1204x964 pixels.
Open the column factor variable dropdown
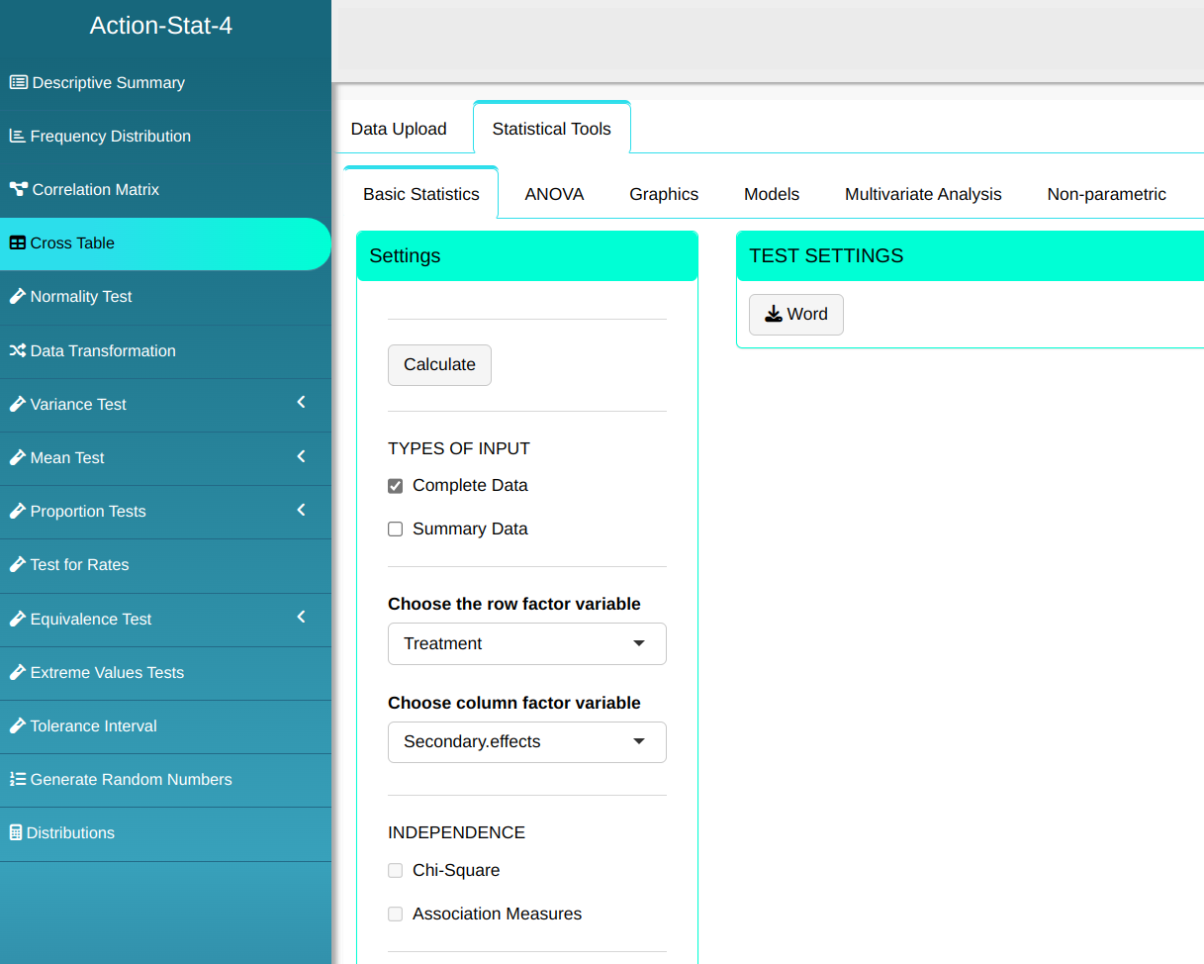coord(526,742)
